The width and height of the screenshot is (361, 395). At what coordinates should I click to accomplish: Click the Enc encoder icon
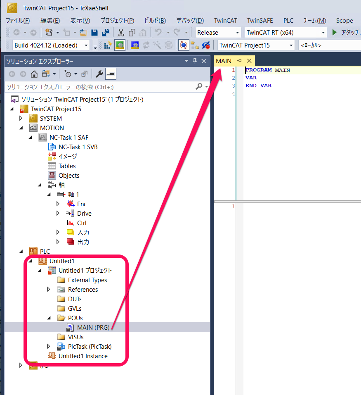[x=71, y=204]
